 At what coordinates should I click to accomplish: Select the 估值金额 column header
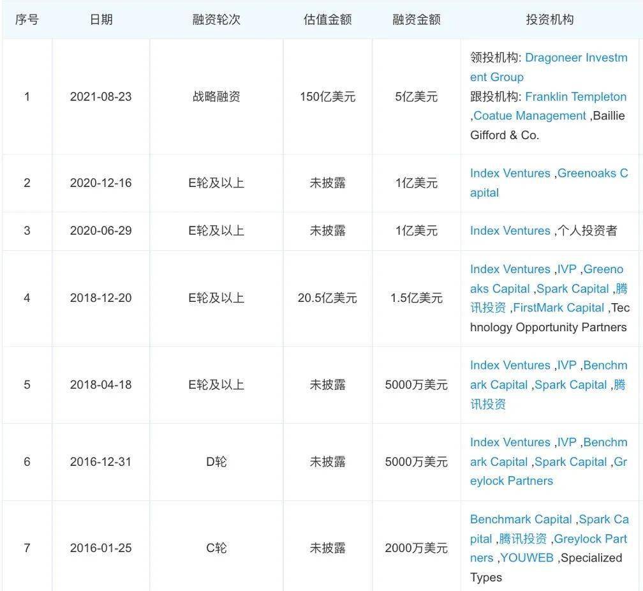pos(328,19)
